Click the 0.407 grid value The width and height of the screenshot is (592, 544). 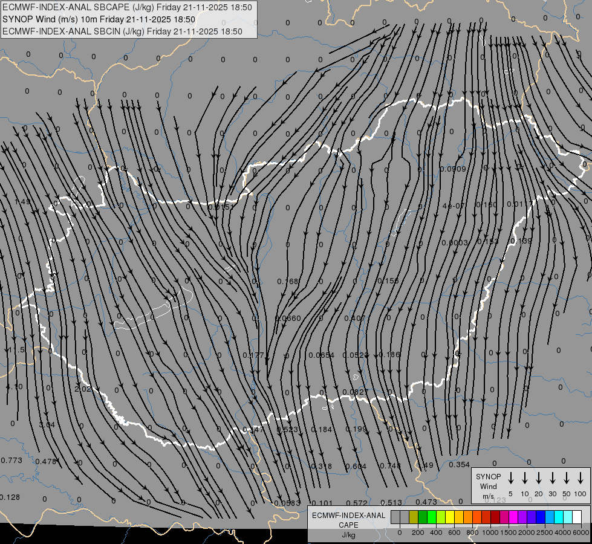pos(355,319)
